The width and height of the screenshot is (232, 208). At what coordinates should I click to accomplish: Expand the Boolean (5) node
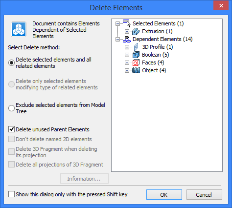click(127, 55)
